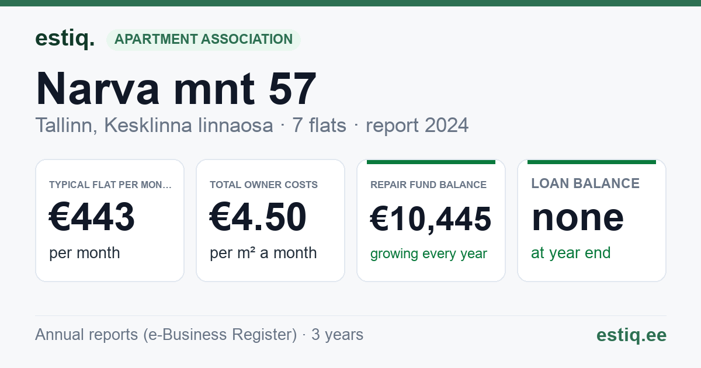Image resolution: width=701 pixels, height=368 pixels.
Task: Open the Total owner costs card
Action: point(270,220)
